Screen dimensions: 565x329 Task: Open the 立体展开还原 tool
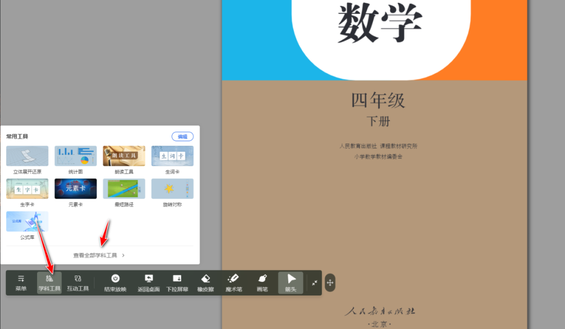click(x=27, y=160)
